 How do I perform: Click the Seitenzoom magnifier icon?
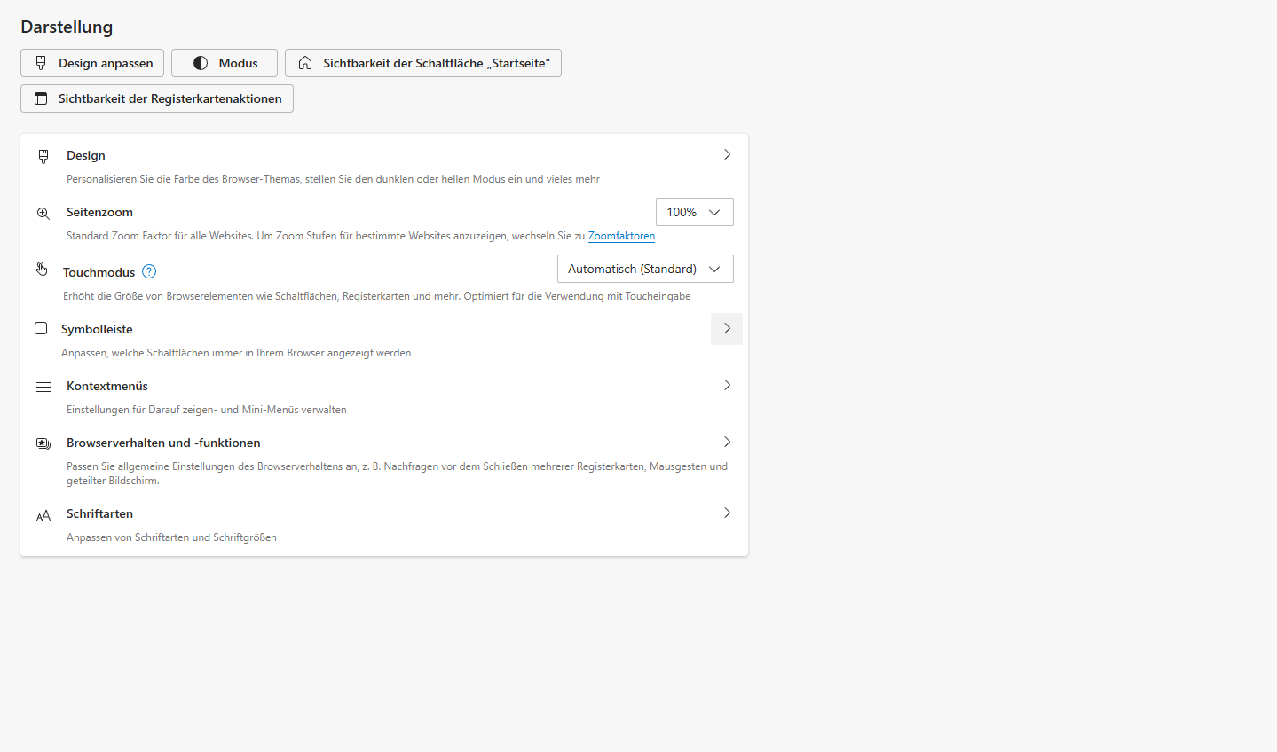[x=43, y=213]
